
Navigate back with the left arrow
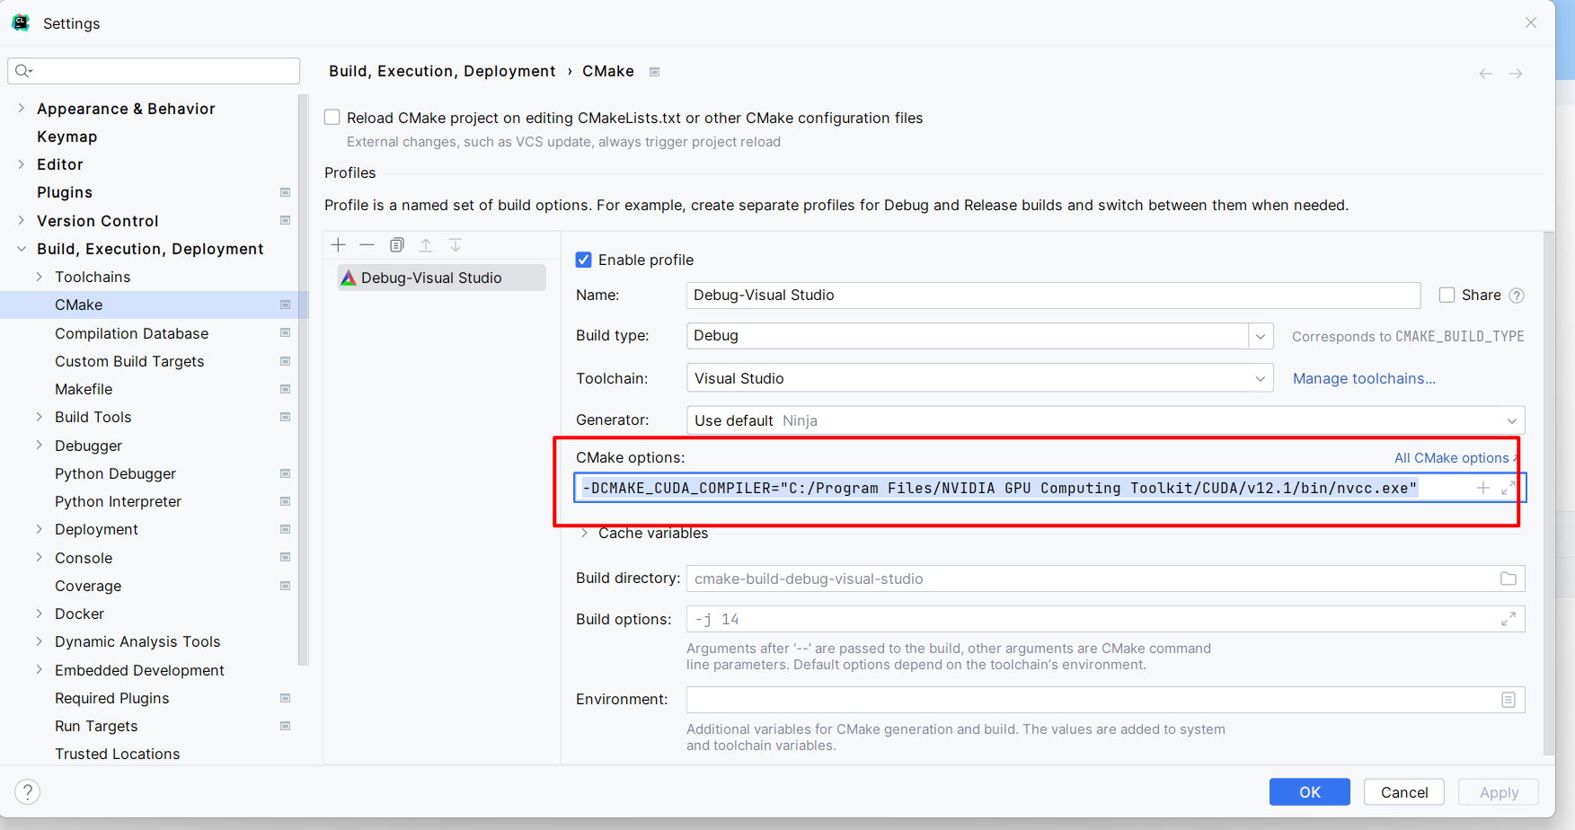coord(1486,74)
